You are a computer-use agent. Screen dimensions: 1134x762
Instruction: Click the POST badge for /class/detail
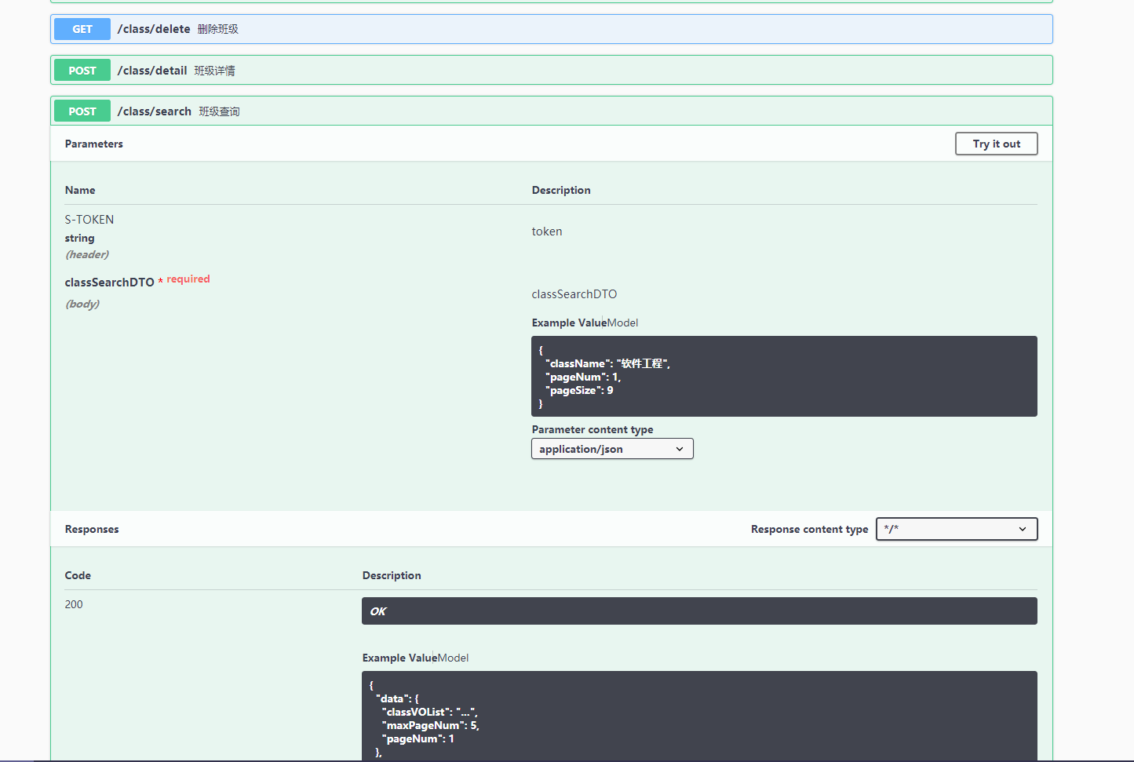click(x=82, y=71)
